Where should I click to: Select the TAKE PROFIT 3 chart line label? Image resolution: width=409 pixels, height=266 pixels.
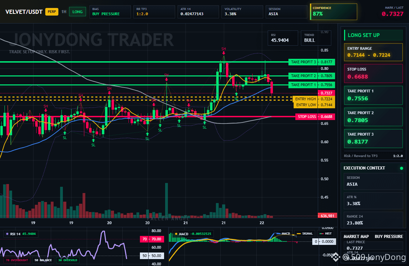(303, 62)
